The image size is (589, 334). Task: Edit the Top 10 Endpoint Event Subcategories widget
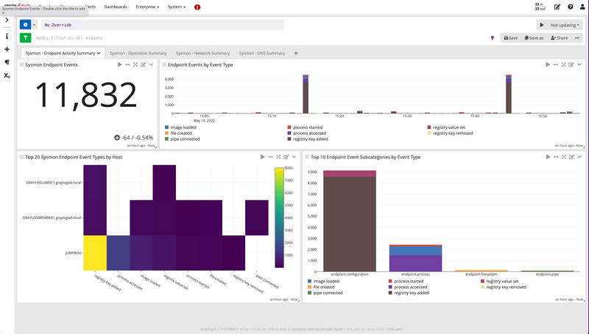click(572, 157)
